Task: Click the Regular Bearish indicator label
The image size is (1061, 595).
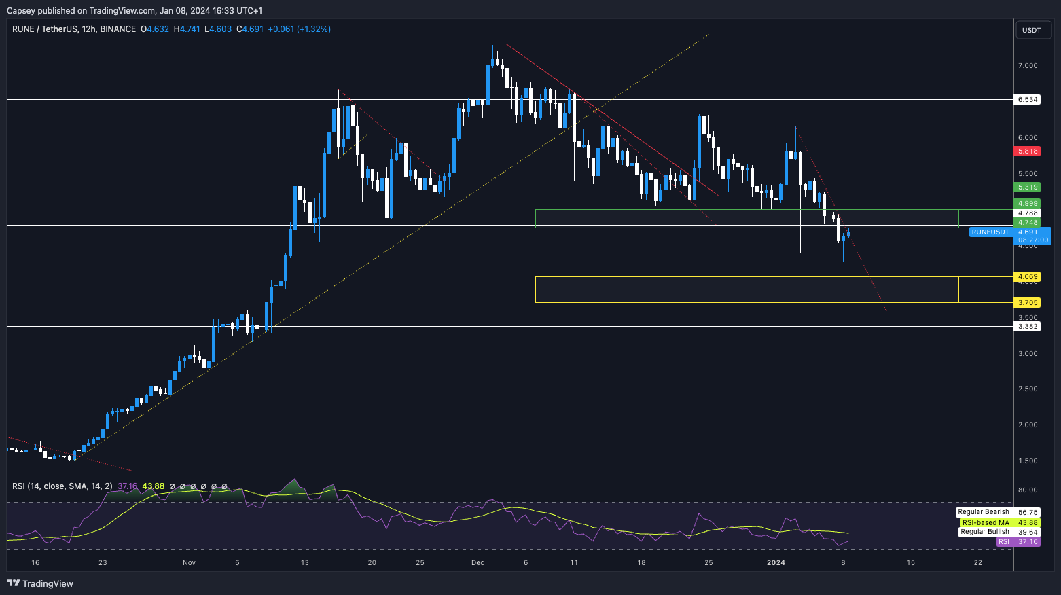Action: click(984, 512)
